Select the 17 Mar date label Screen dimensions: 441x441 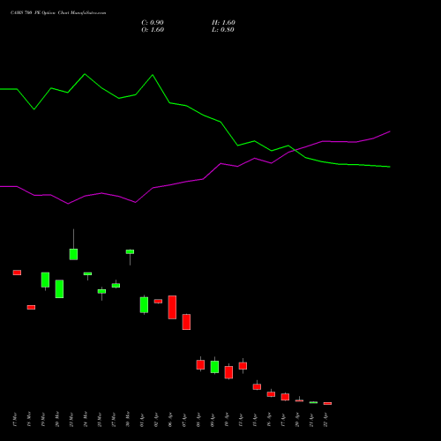(x=15, y=420)
